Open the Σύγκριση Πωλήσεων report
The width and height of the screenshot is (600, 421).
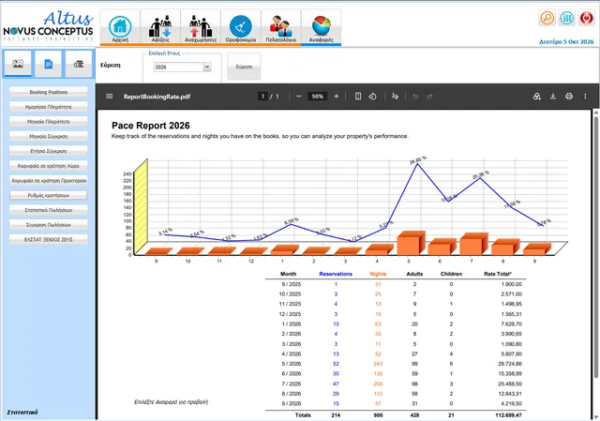coord(49,225)
